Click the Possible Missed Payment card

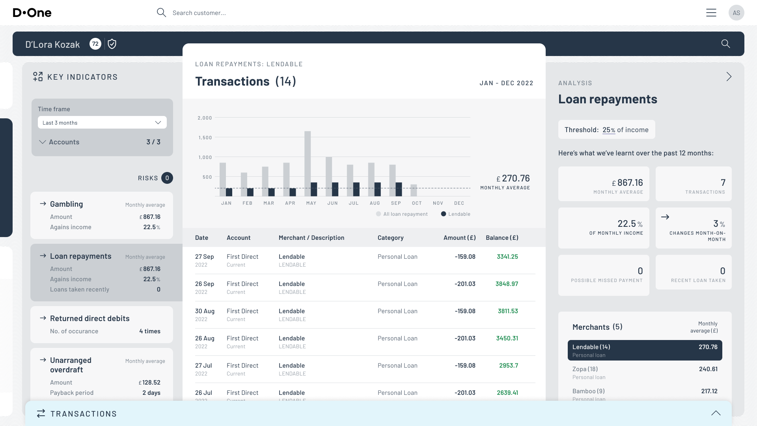(604, 275)
